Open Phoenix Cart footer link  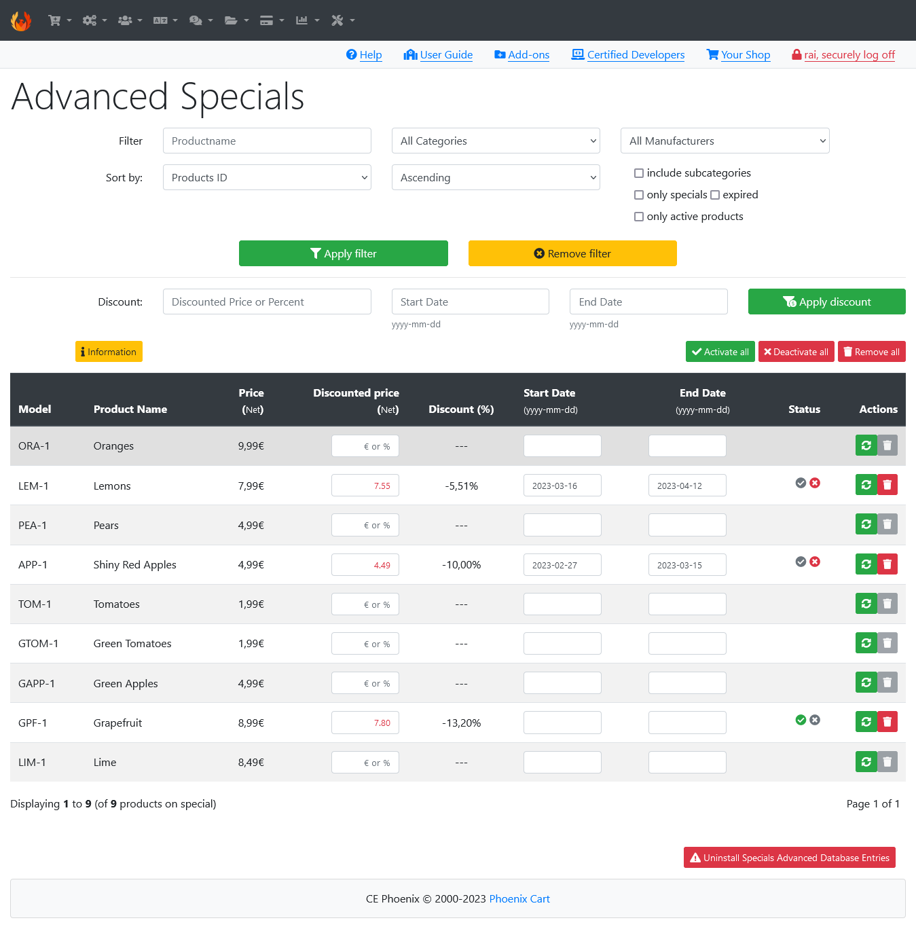(x=519, y=898)
